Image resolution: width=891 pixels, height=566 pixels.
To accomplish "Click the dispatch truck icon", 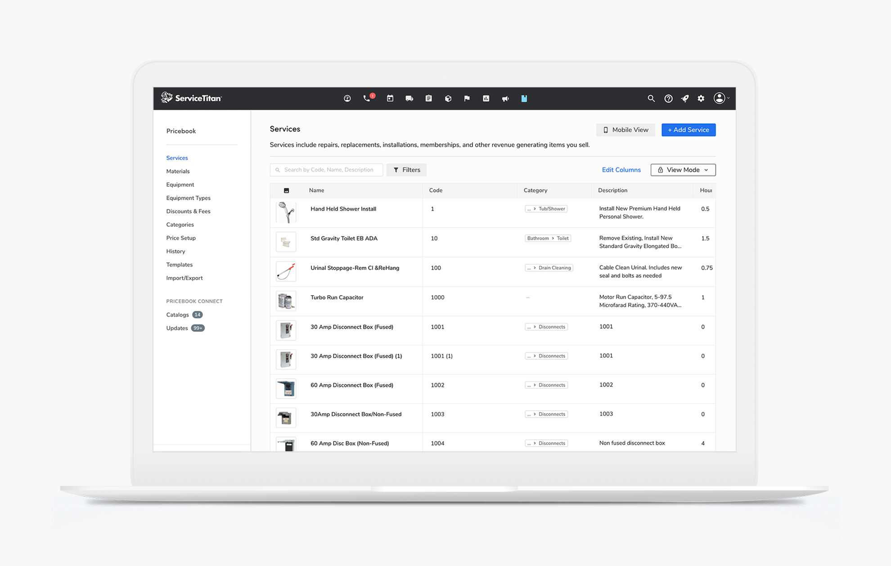I will pos(409,99).
